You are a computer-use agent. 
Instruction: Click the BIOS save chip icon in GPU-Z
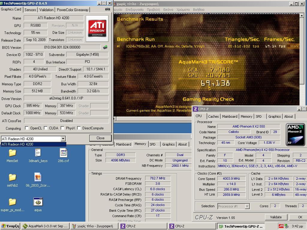click(105, 47)
